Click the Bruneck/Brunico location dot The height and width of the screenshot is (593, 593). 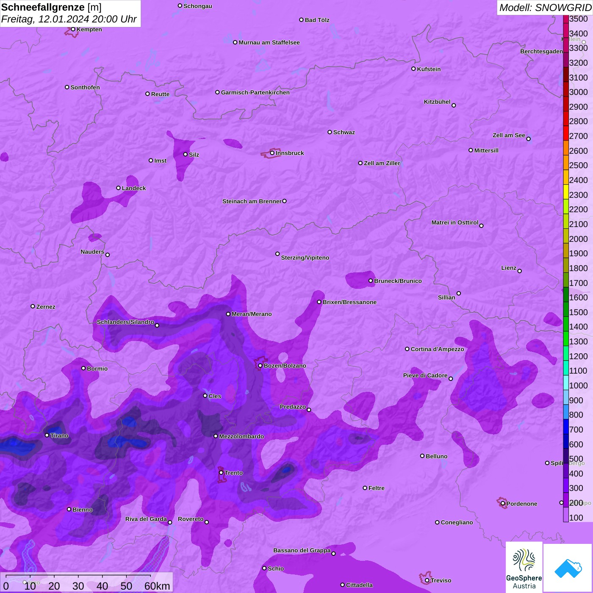371,280
